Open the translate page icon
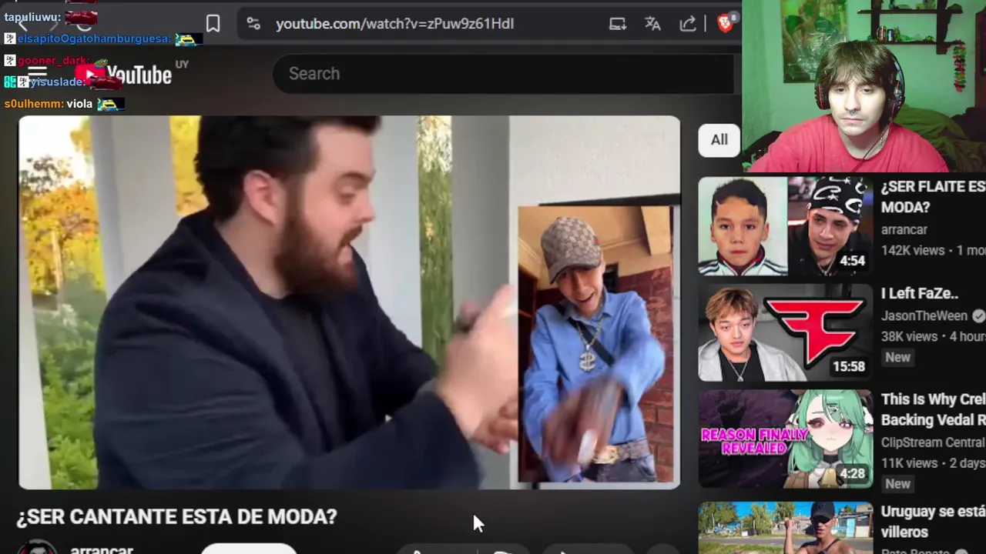Viewport: 986px width, 554px height. click(653, 24)
